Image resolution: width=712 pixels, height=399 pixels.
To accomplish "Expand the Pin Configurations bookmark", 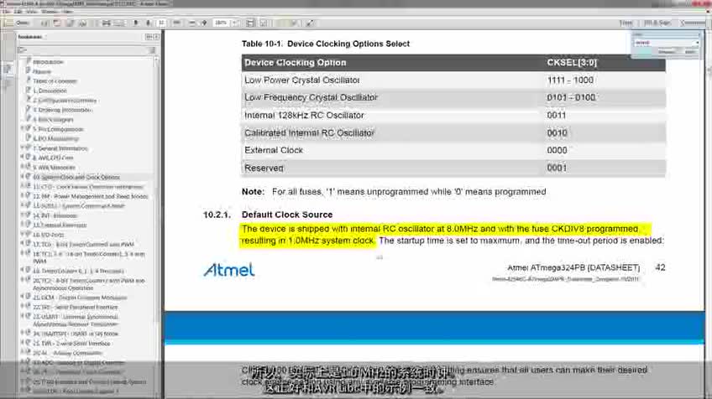I will [23, 130].
